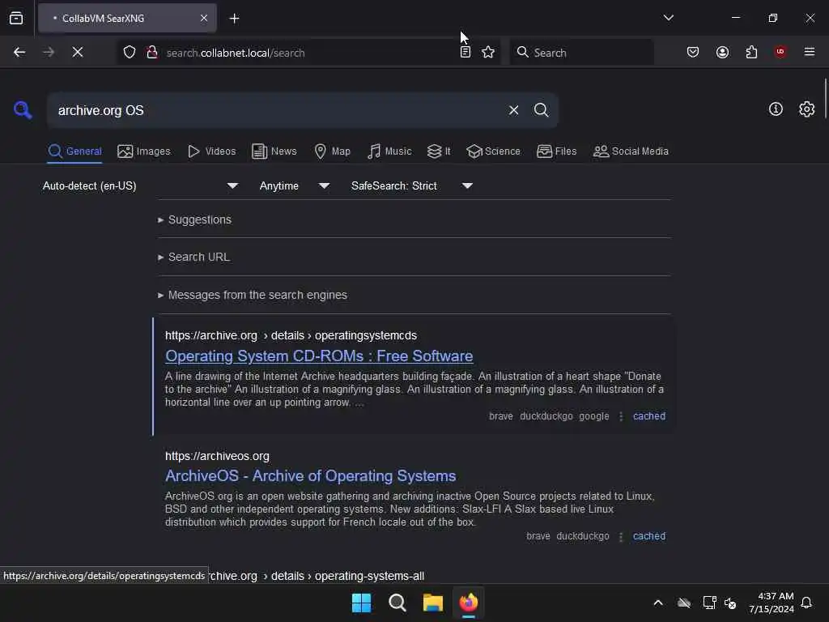Open the Auto-detect (en-US) language dropdown
Image resolution: width=829 pixels, height=622 pixels.
point(141,185)
